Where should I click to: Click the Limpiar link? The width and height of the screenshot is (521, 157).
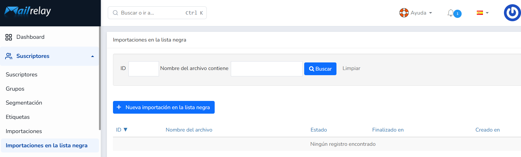point(351,68)
